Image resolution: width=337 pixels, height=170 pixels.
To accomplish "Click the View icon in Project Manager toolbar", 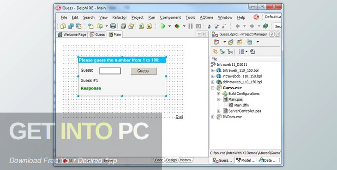I will [250, 42].
